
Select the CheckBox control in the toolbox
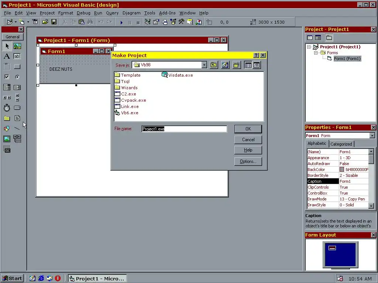[7, 77]
